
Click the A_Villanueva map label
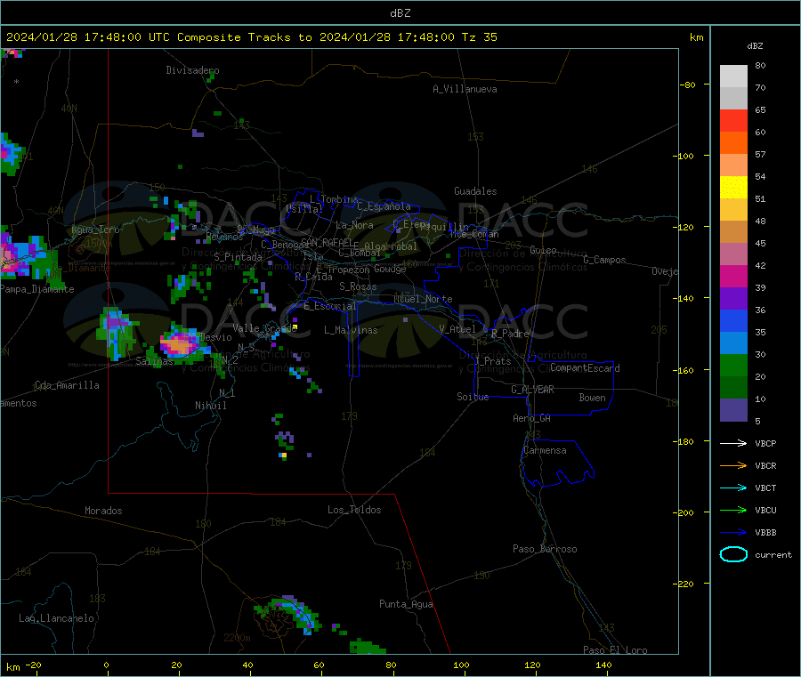[465, 89]
